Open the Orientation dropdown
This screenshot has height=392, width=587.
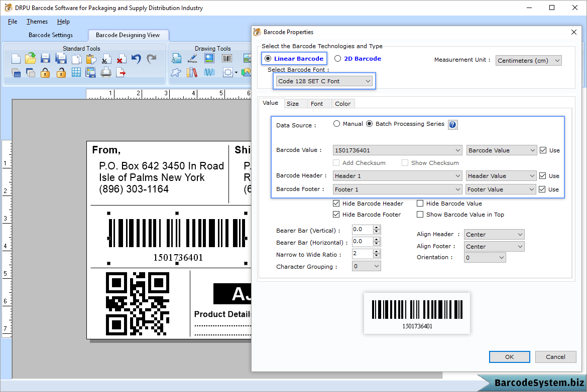[x=485, y=258]
